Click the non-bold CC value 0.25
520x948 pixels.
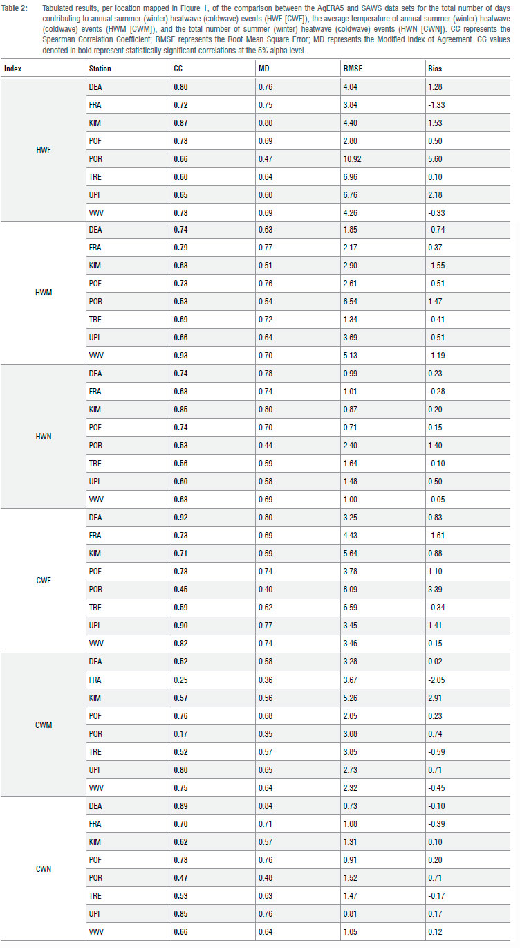[180, 680]
